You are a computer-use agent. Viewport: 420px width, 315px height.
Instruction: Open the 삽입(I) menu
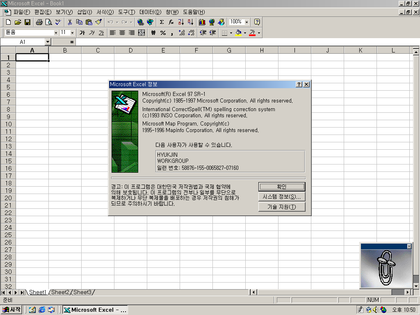coord(84,12)
